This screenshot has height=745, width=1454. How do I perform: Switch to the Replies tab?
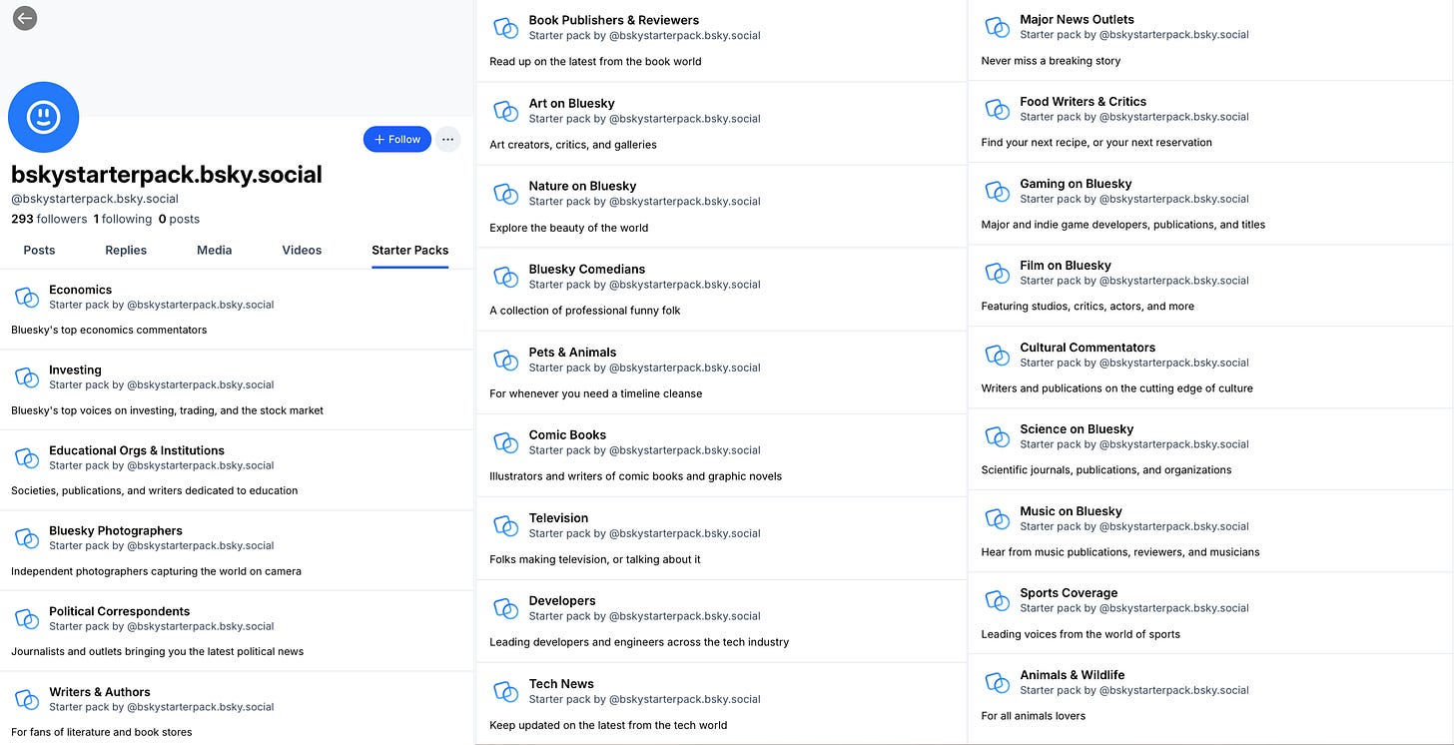click(x=125, y=250)
